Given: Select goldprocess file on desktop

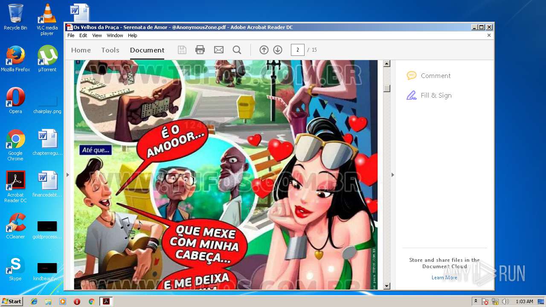Looking at the screenshot, I should pyautogui.click(x=47, y=229).
